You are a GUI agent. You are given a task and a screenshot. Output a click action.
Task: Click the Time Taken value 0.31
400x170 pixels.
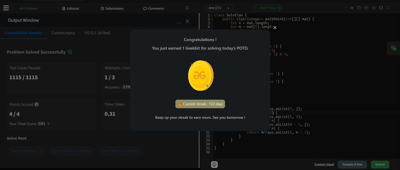click(x=110, y=114)
